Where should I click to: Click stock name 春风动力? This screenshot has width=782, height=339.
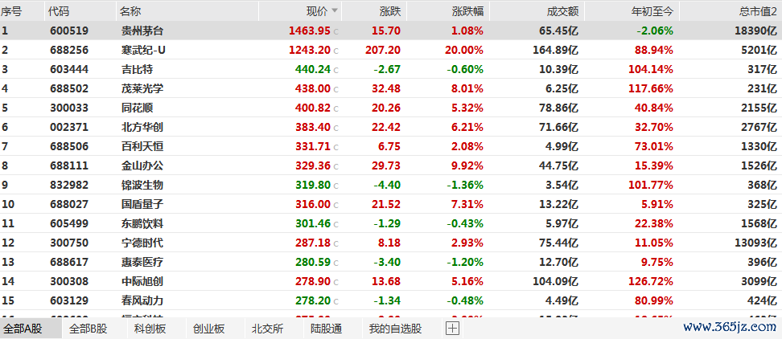[142, 300]
